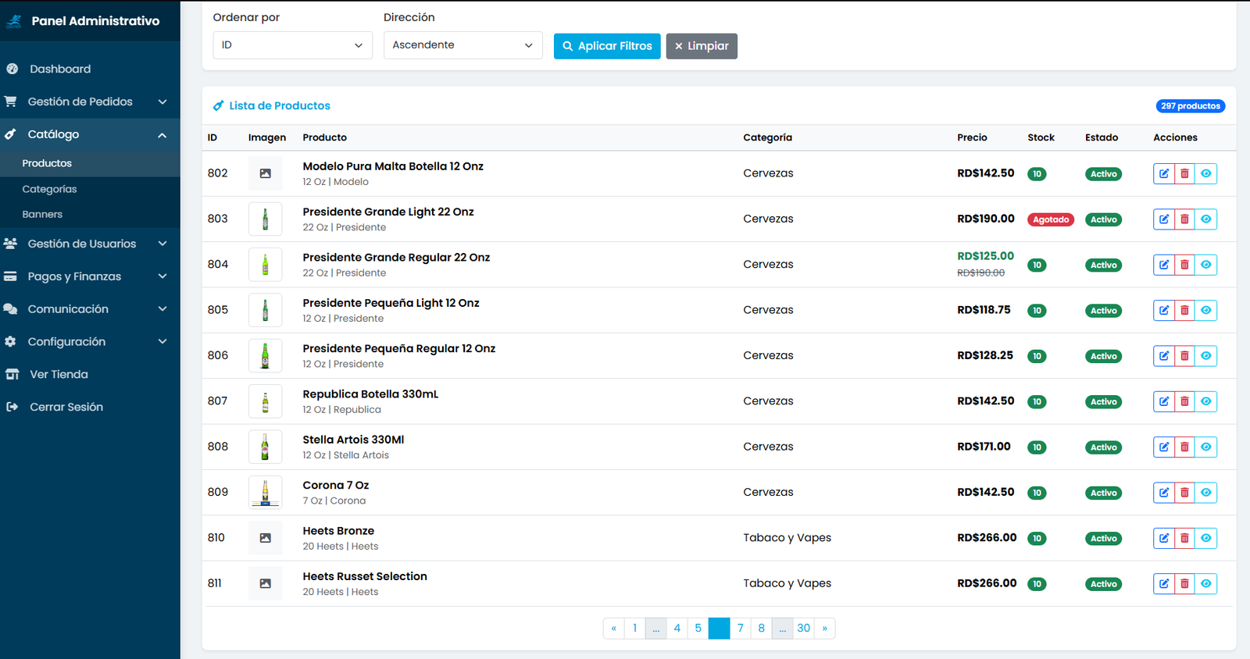
Task: Expand Gestión de Pedidos menu
Action: pyautogui.click(x=90, y=102)
